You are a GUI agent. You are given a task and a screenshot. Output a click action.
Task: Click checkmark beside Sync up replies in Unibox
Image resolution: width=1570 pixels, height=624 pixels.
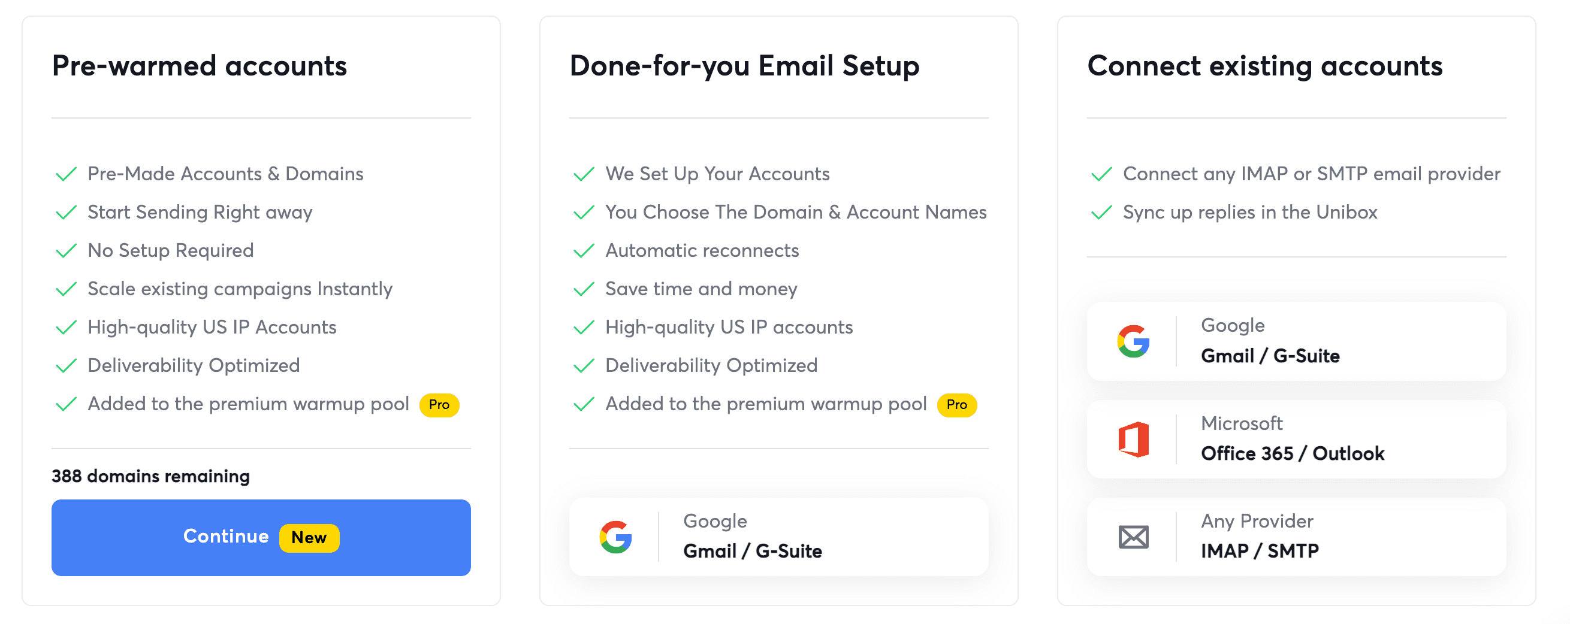pos(1101,213)
